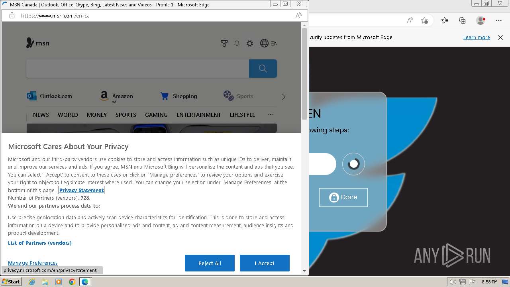
Task: Click the blue search magnifier button
Action: pyautogui.click(x=263, y=69)
